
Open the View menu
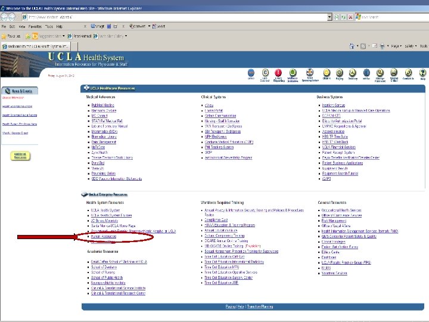22,27
